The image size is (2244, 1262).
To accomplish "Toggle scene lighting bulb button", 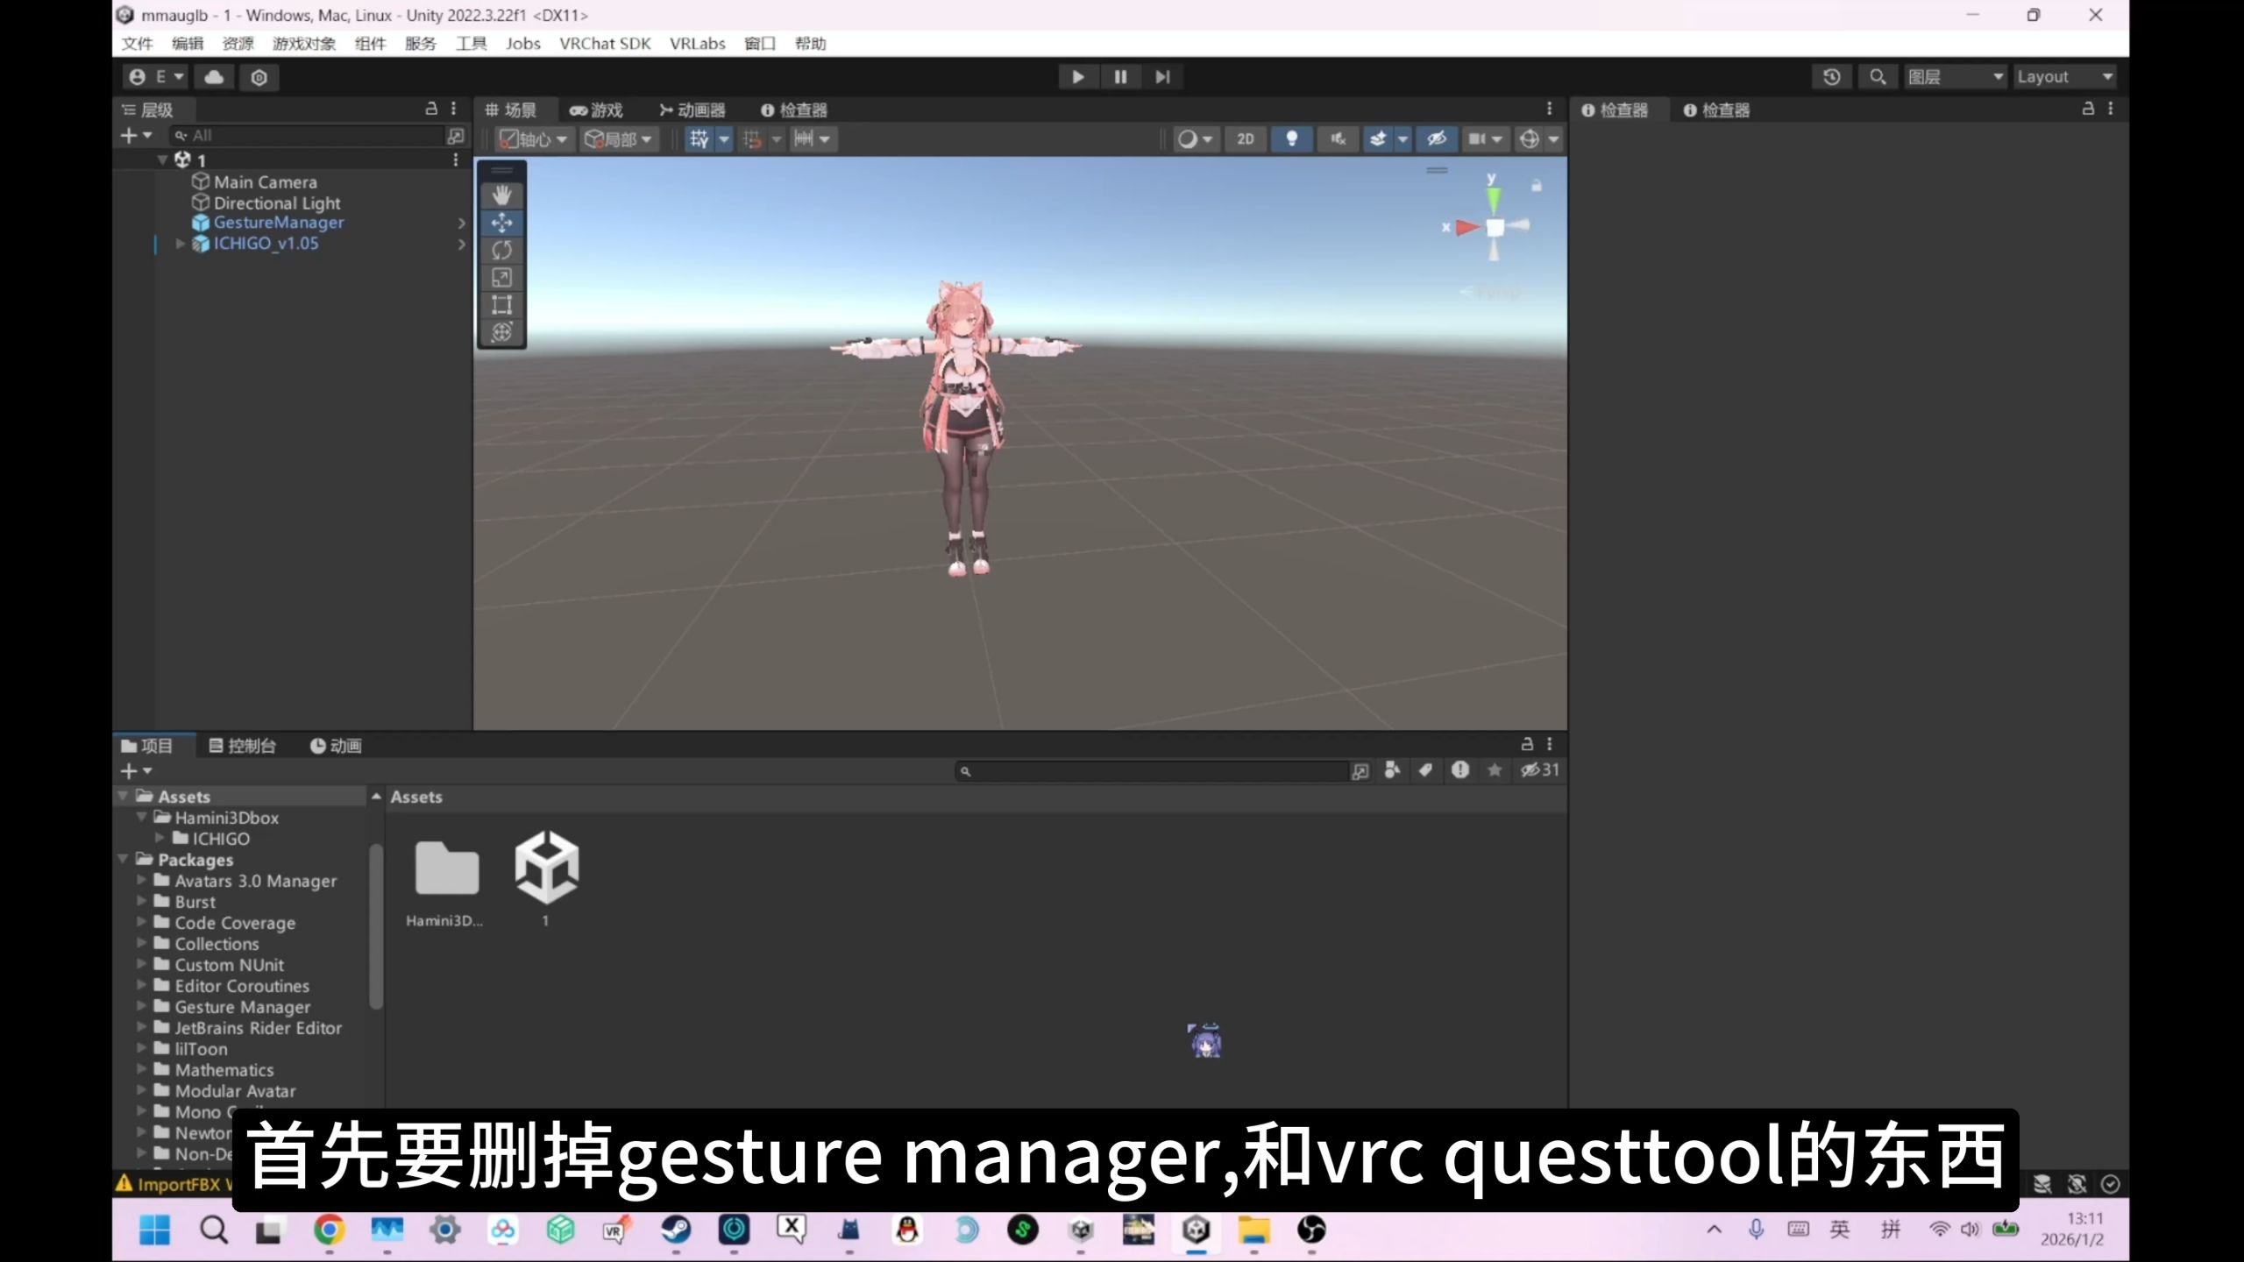I will click(1291, 138).
